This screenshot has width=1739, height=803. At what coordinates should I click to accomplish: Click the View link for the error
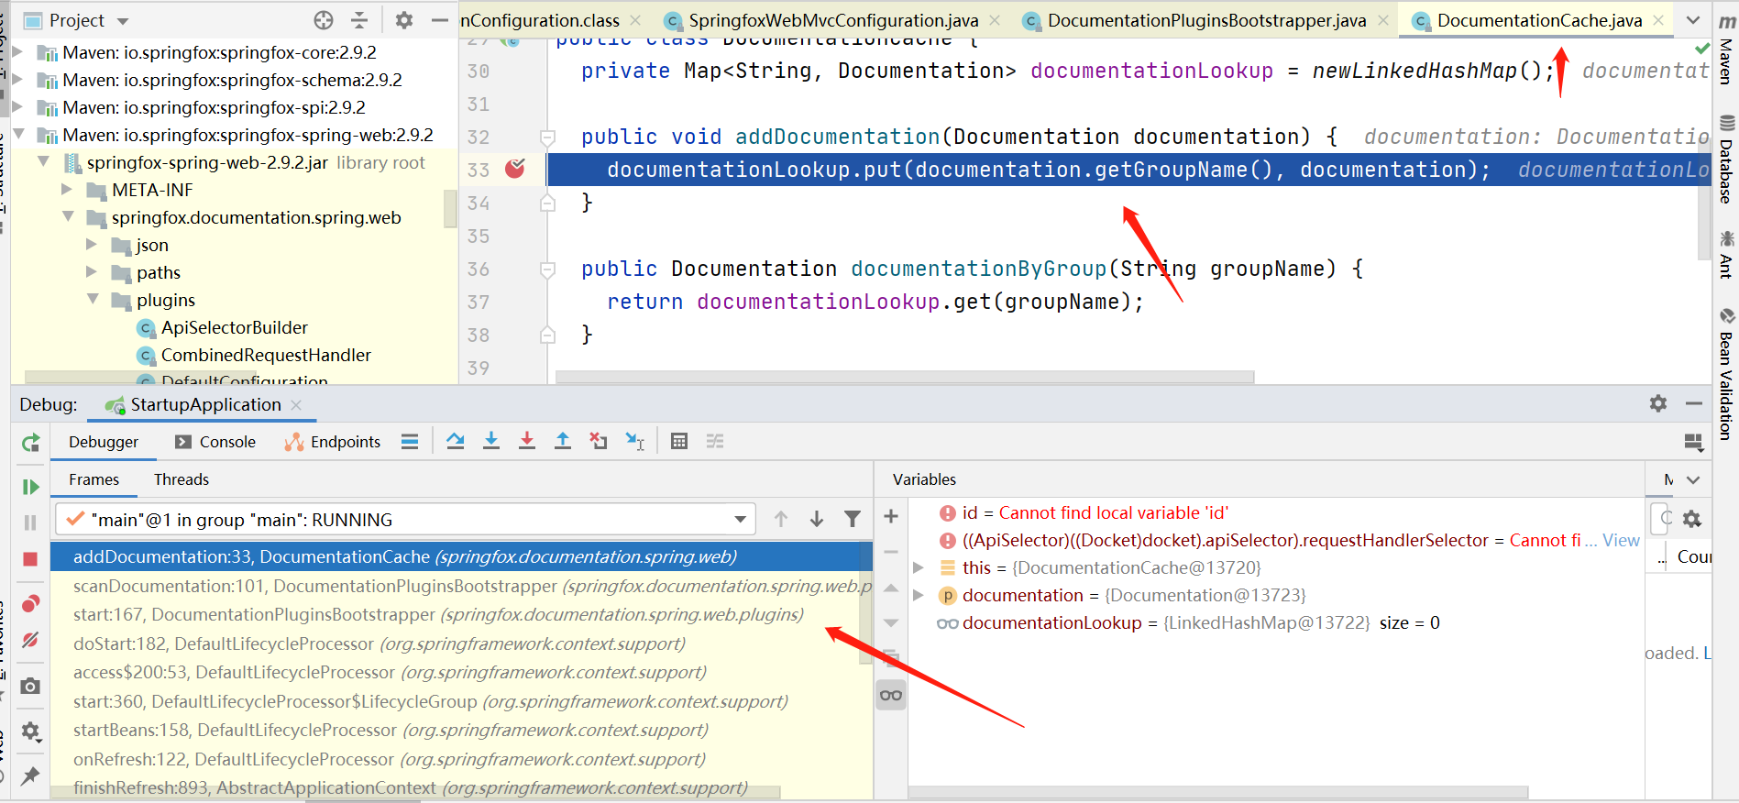[1621, 540]
